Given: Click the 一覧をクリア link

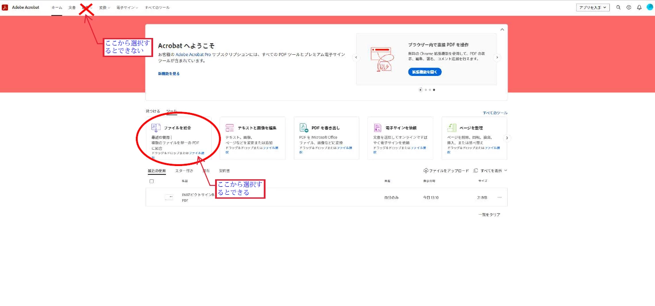Looking at the screenshot, I should point(489,215).
